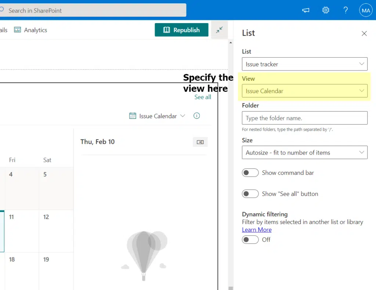376x290 pixels.
Task: Open the Size dropdown Autosize option
Action: [304, 152]
